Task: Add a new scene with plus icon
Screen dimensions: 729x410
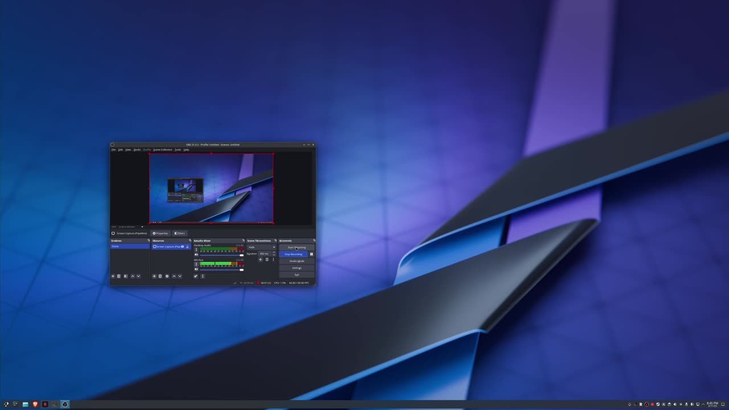Action: pos(113,276)
